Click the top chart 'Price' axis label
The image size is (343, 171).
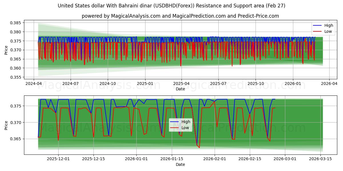6,50
